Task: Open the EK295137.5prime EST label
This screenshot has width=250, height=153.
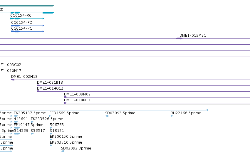Action: [x=30, y=113]
